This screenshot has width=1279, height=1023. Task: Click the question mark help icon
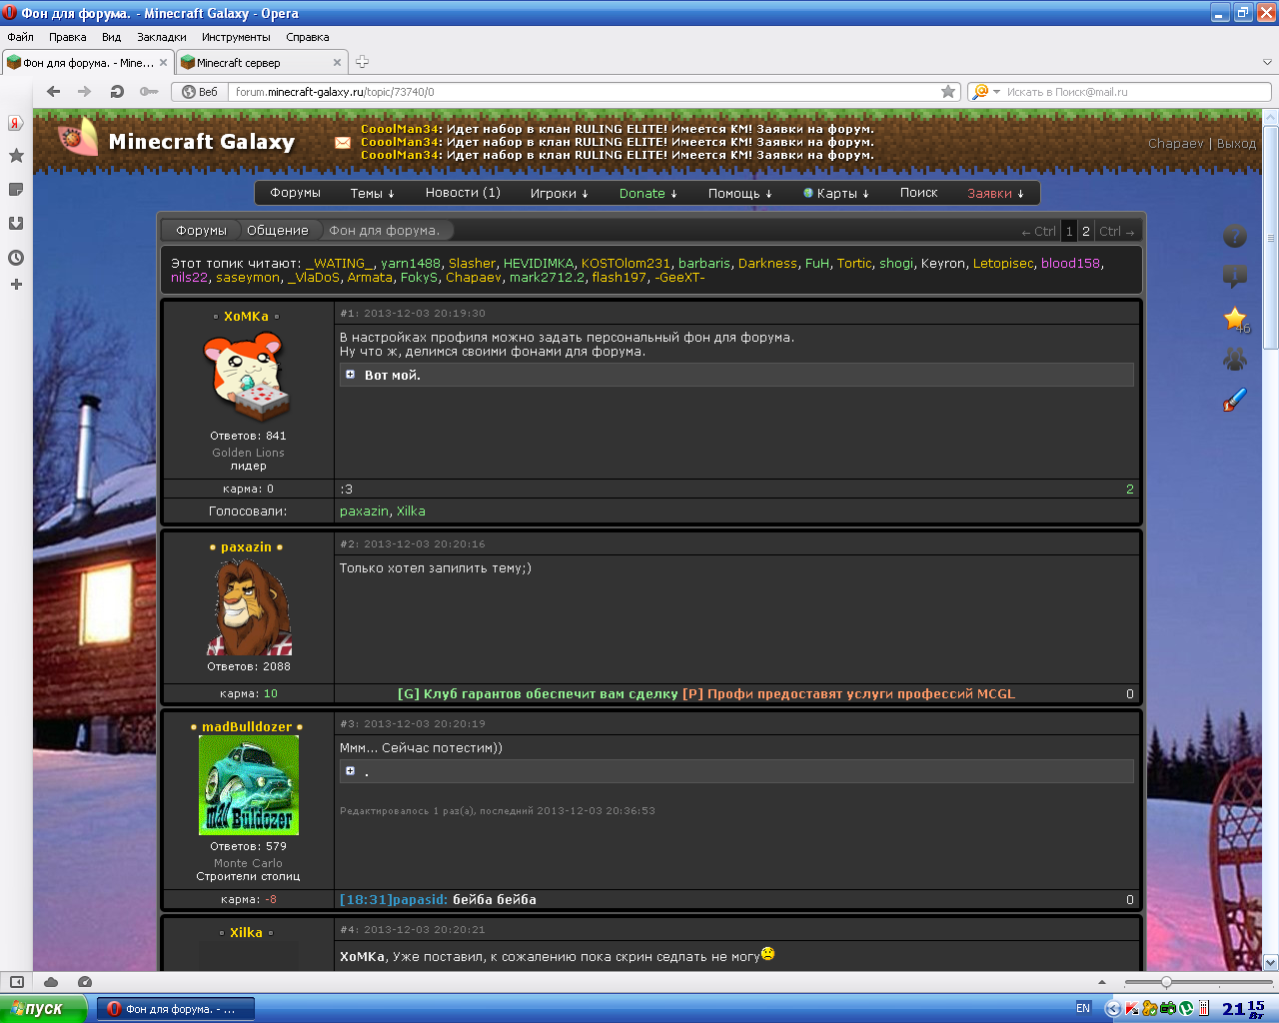(x=1235, y=236)
